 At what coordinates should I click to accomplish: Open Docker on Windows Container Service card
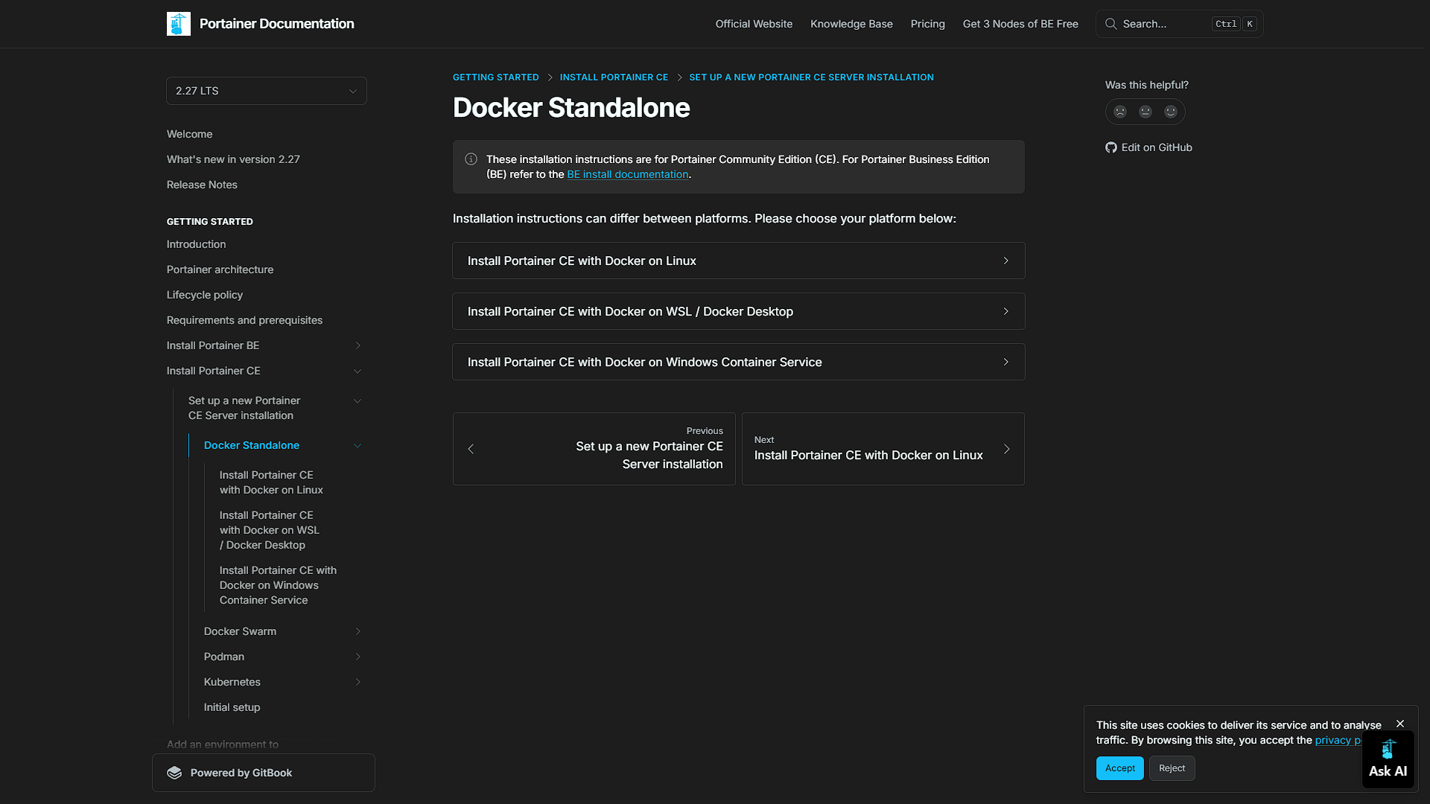coord(739,362)
